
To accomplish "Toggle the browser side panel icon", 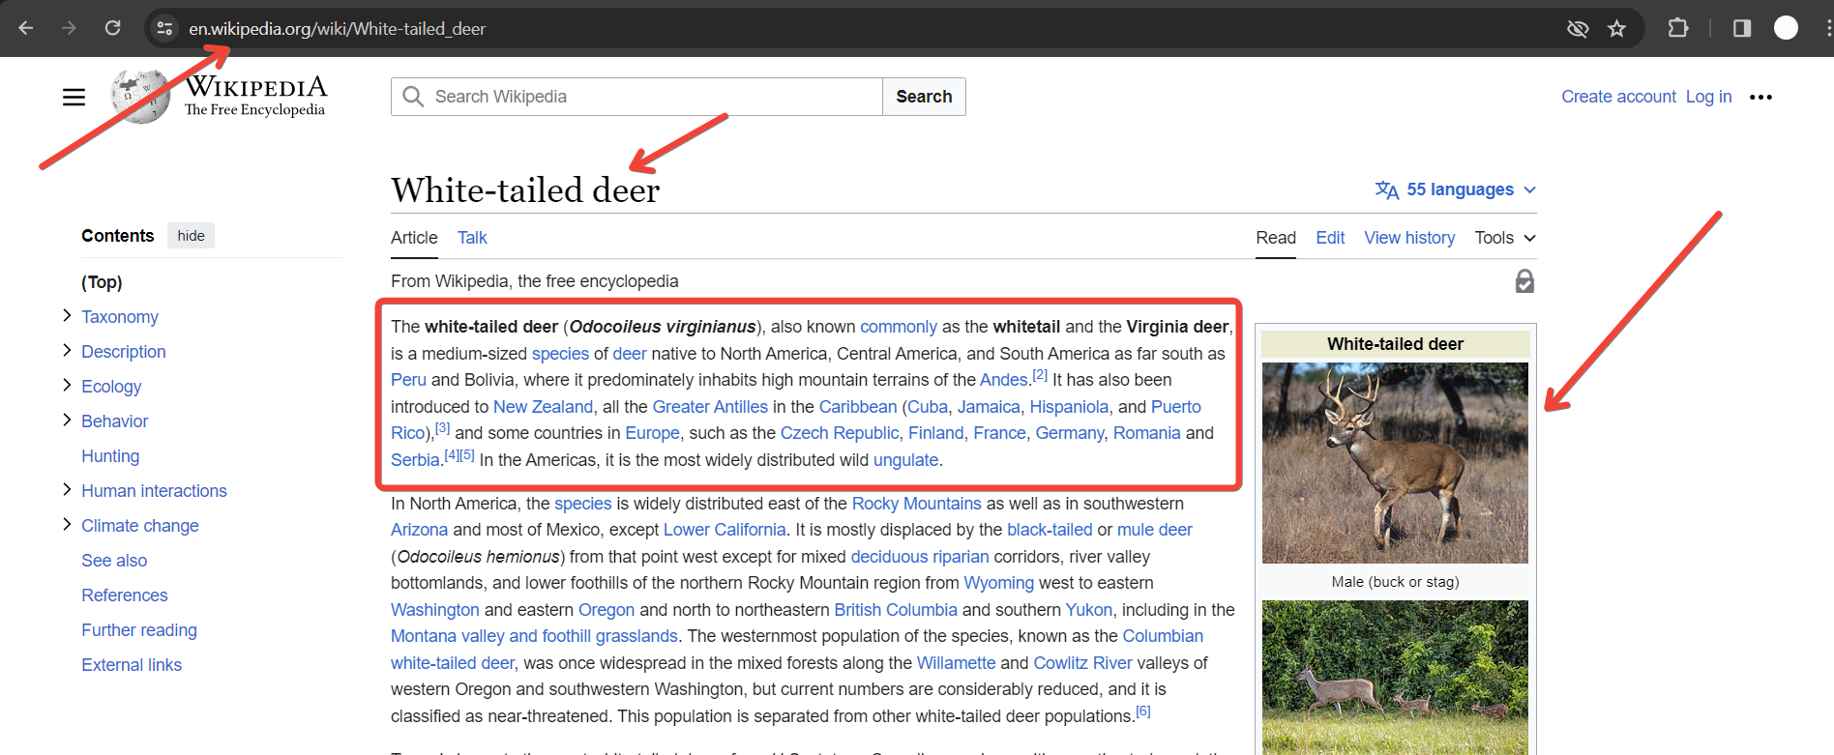I will click(1742, 28).
